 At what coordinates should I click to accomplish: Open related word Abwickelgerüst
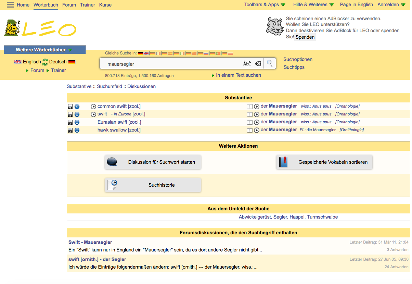pyautogui.click(x=255, y=217)
